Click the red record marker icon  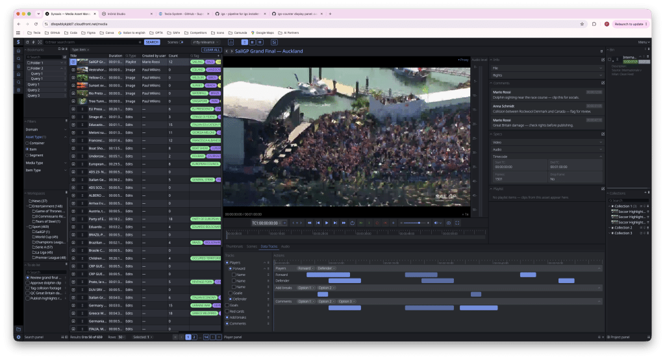point(377,223)
